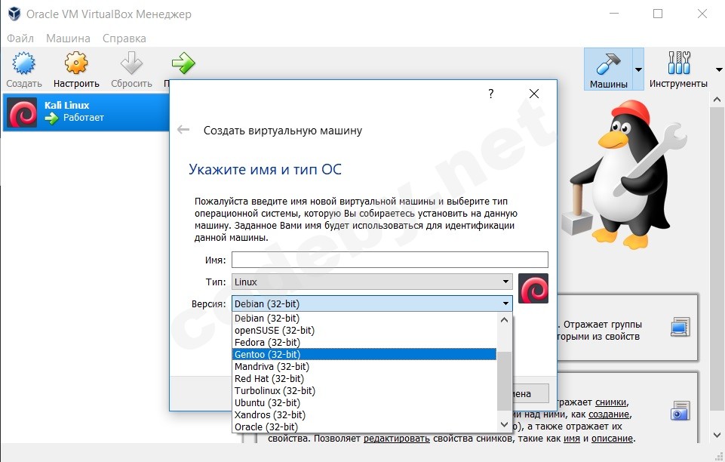Choose Turbolinux (32-bit) from list
Image resolution: width=725 pixels, height=462 pixels.
tap(364, 390)
